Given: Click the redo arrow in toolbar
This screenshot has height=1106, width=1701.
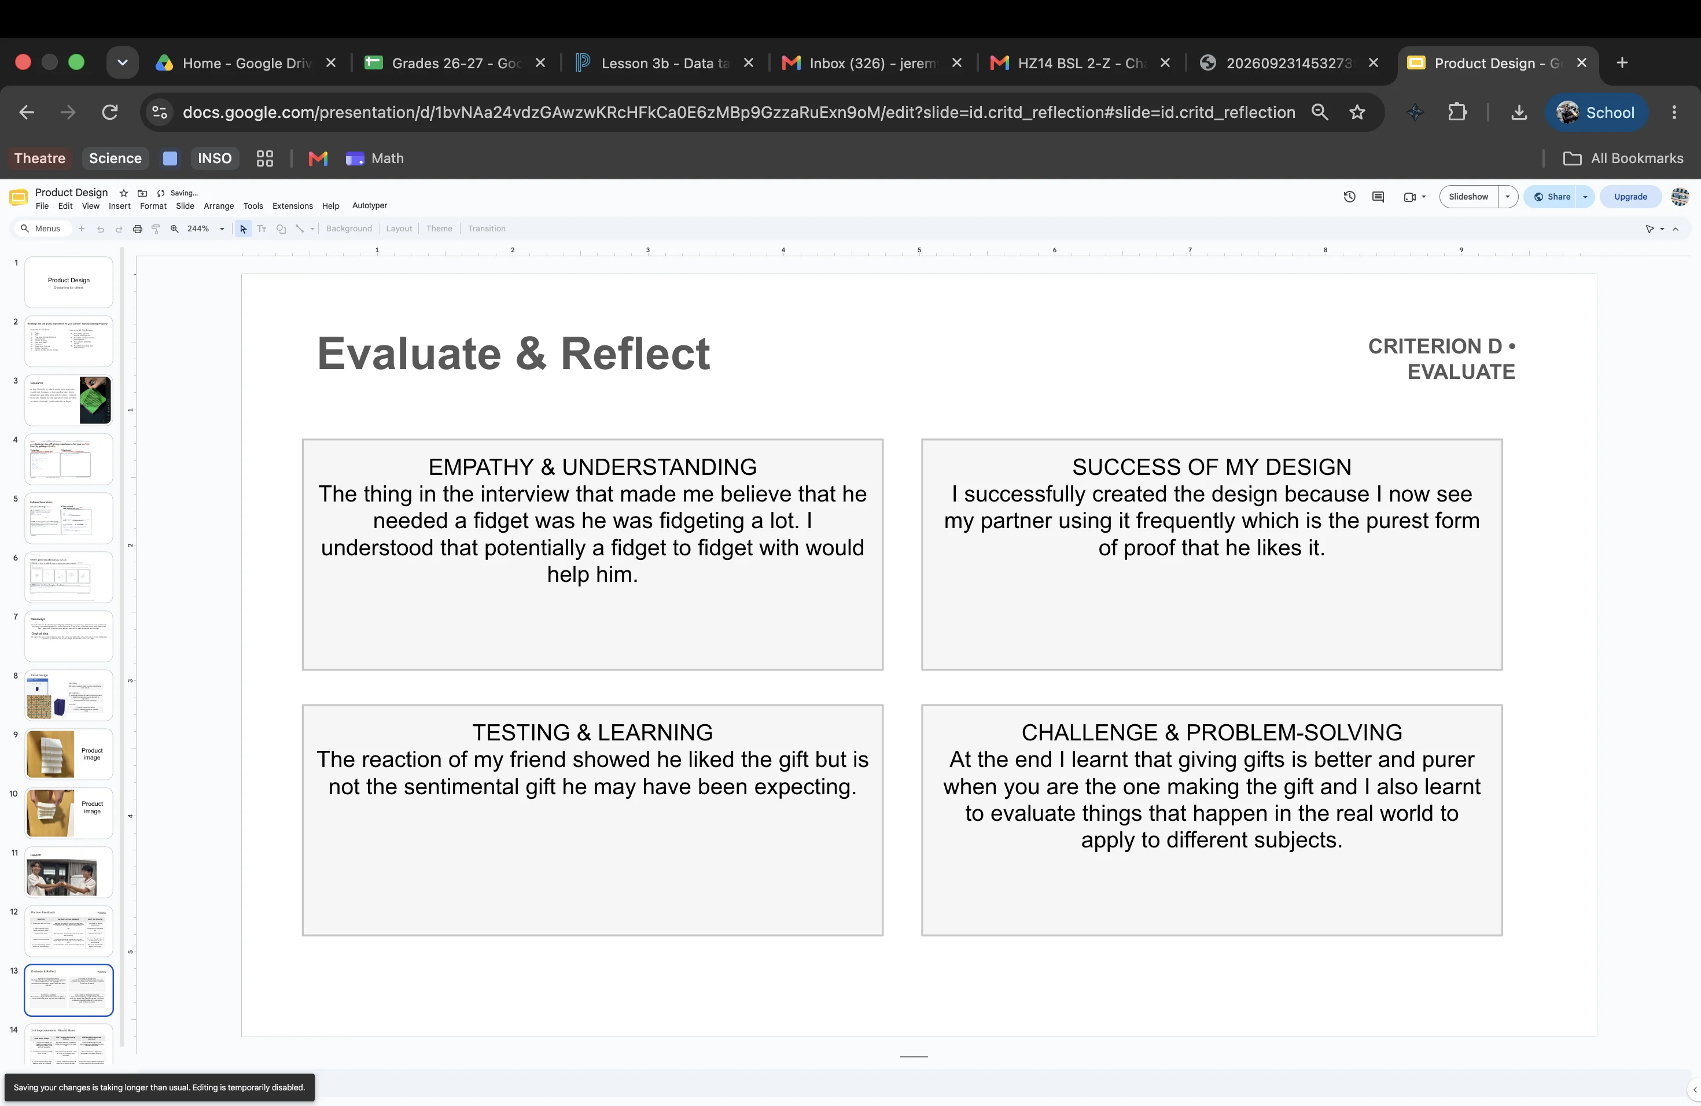Looking at the screenshot, I should (x=119, y=228).
